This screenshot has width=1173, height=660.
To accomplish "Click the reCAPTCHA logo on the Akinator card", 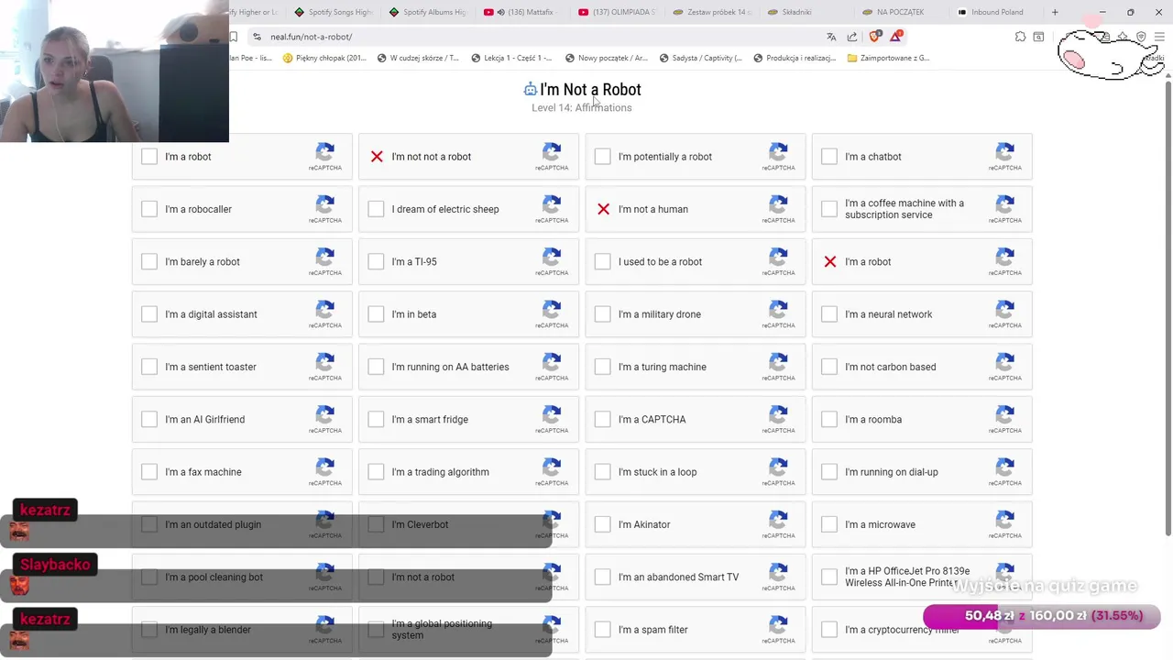I will pyautogui.click(x=778, y=520).
